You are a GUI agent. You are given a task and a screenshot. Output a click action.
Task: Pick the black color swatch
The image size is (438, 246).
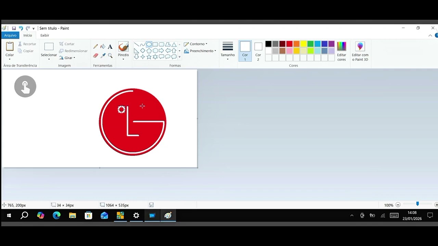(x=268, y=44)
